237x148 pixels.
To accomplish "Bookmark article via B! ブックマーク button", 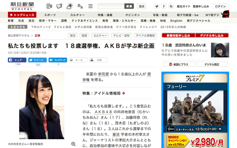I will pos(58,60).
